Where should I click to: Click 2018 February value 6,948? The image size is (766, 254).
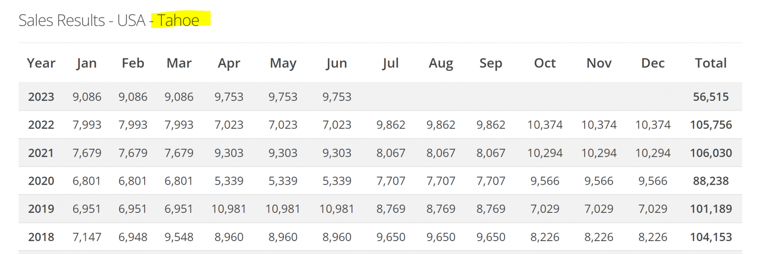pos(133,237)
